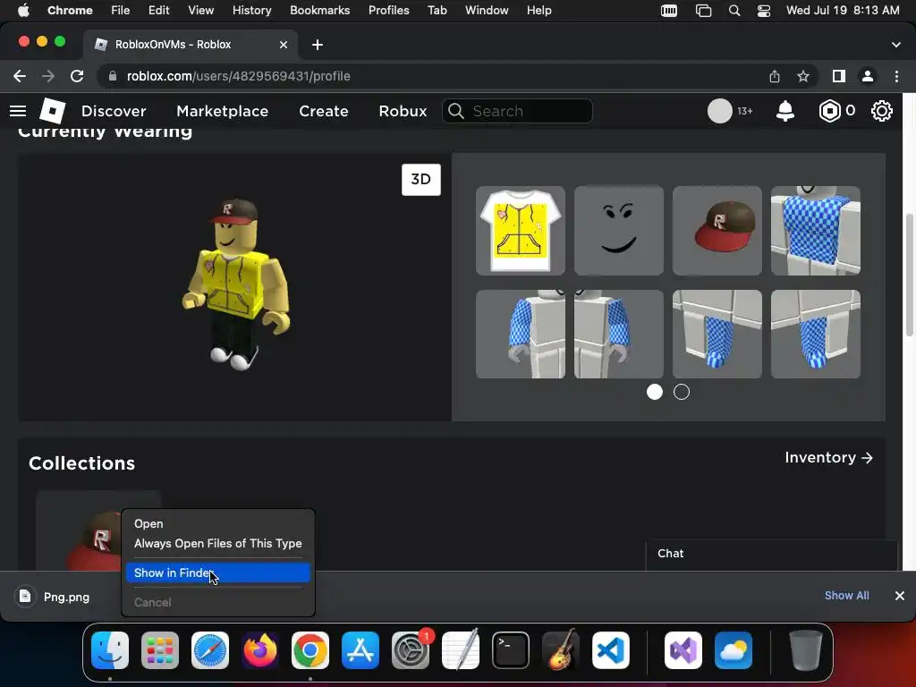Open a new tab with plus button
The height and width of the screenshot is (687, 916).
pos(318,45)
